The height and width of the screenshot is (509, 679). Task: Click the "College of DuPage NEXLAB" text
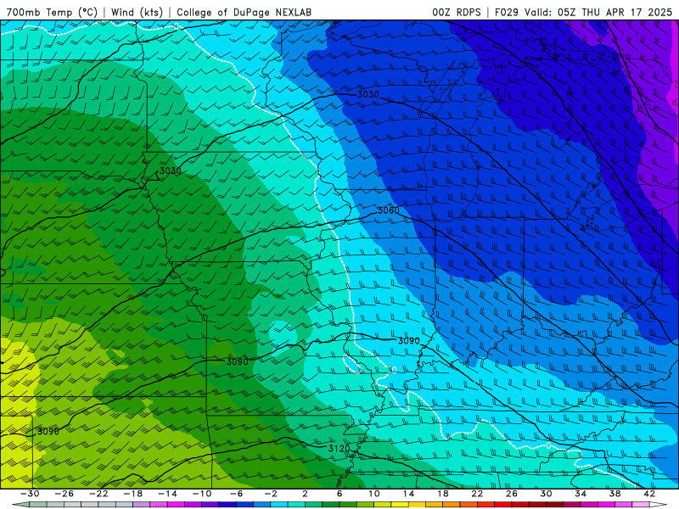(x=244, y=12)
